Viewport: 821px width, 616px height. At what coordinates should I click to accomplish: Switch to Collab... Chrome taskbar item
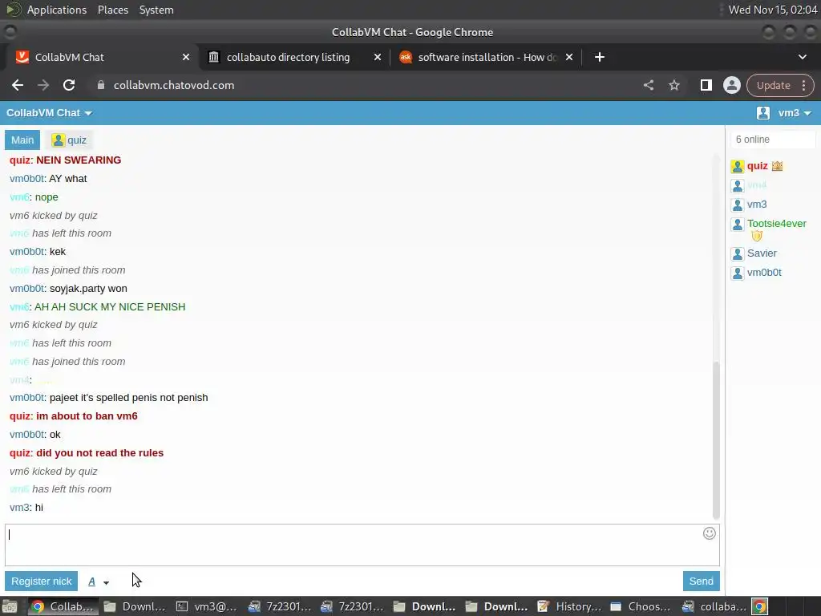click(x=62, y=606)
